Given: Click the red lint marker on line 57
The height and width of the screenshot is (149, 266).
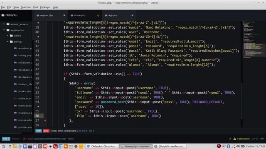Looking at the screenshot, I should pos(45,120).
